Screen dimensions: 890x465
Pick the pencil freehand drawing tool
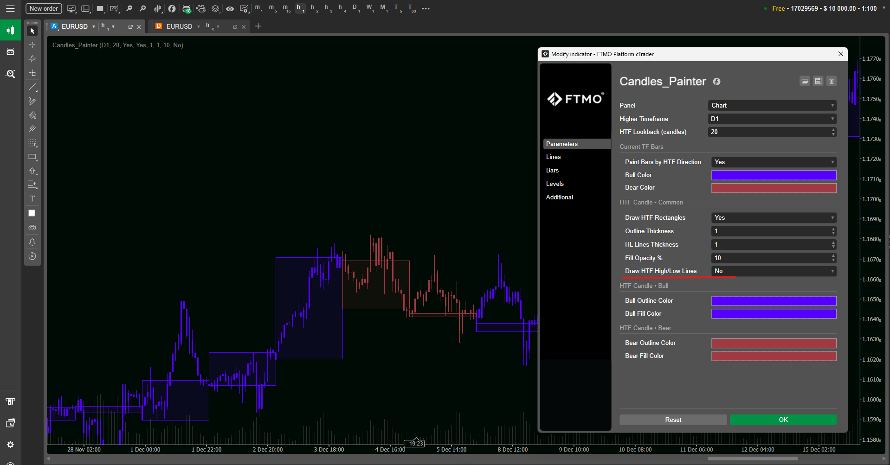pyautogui.click(x=32, y=101)
